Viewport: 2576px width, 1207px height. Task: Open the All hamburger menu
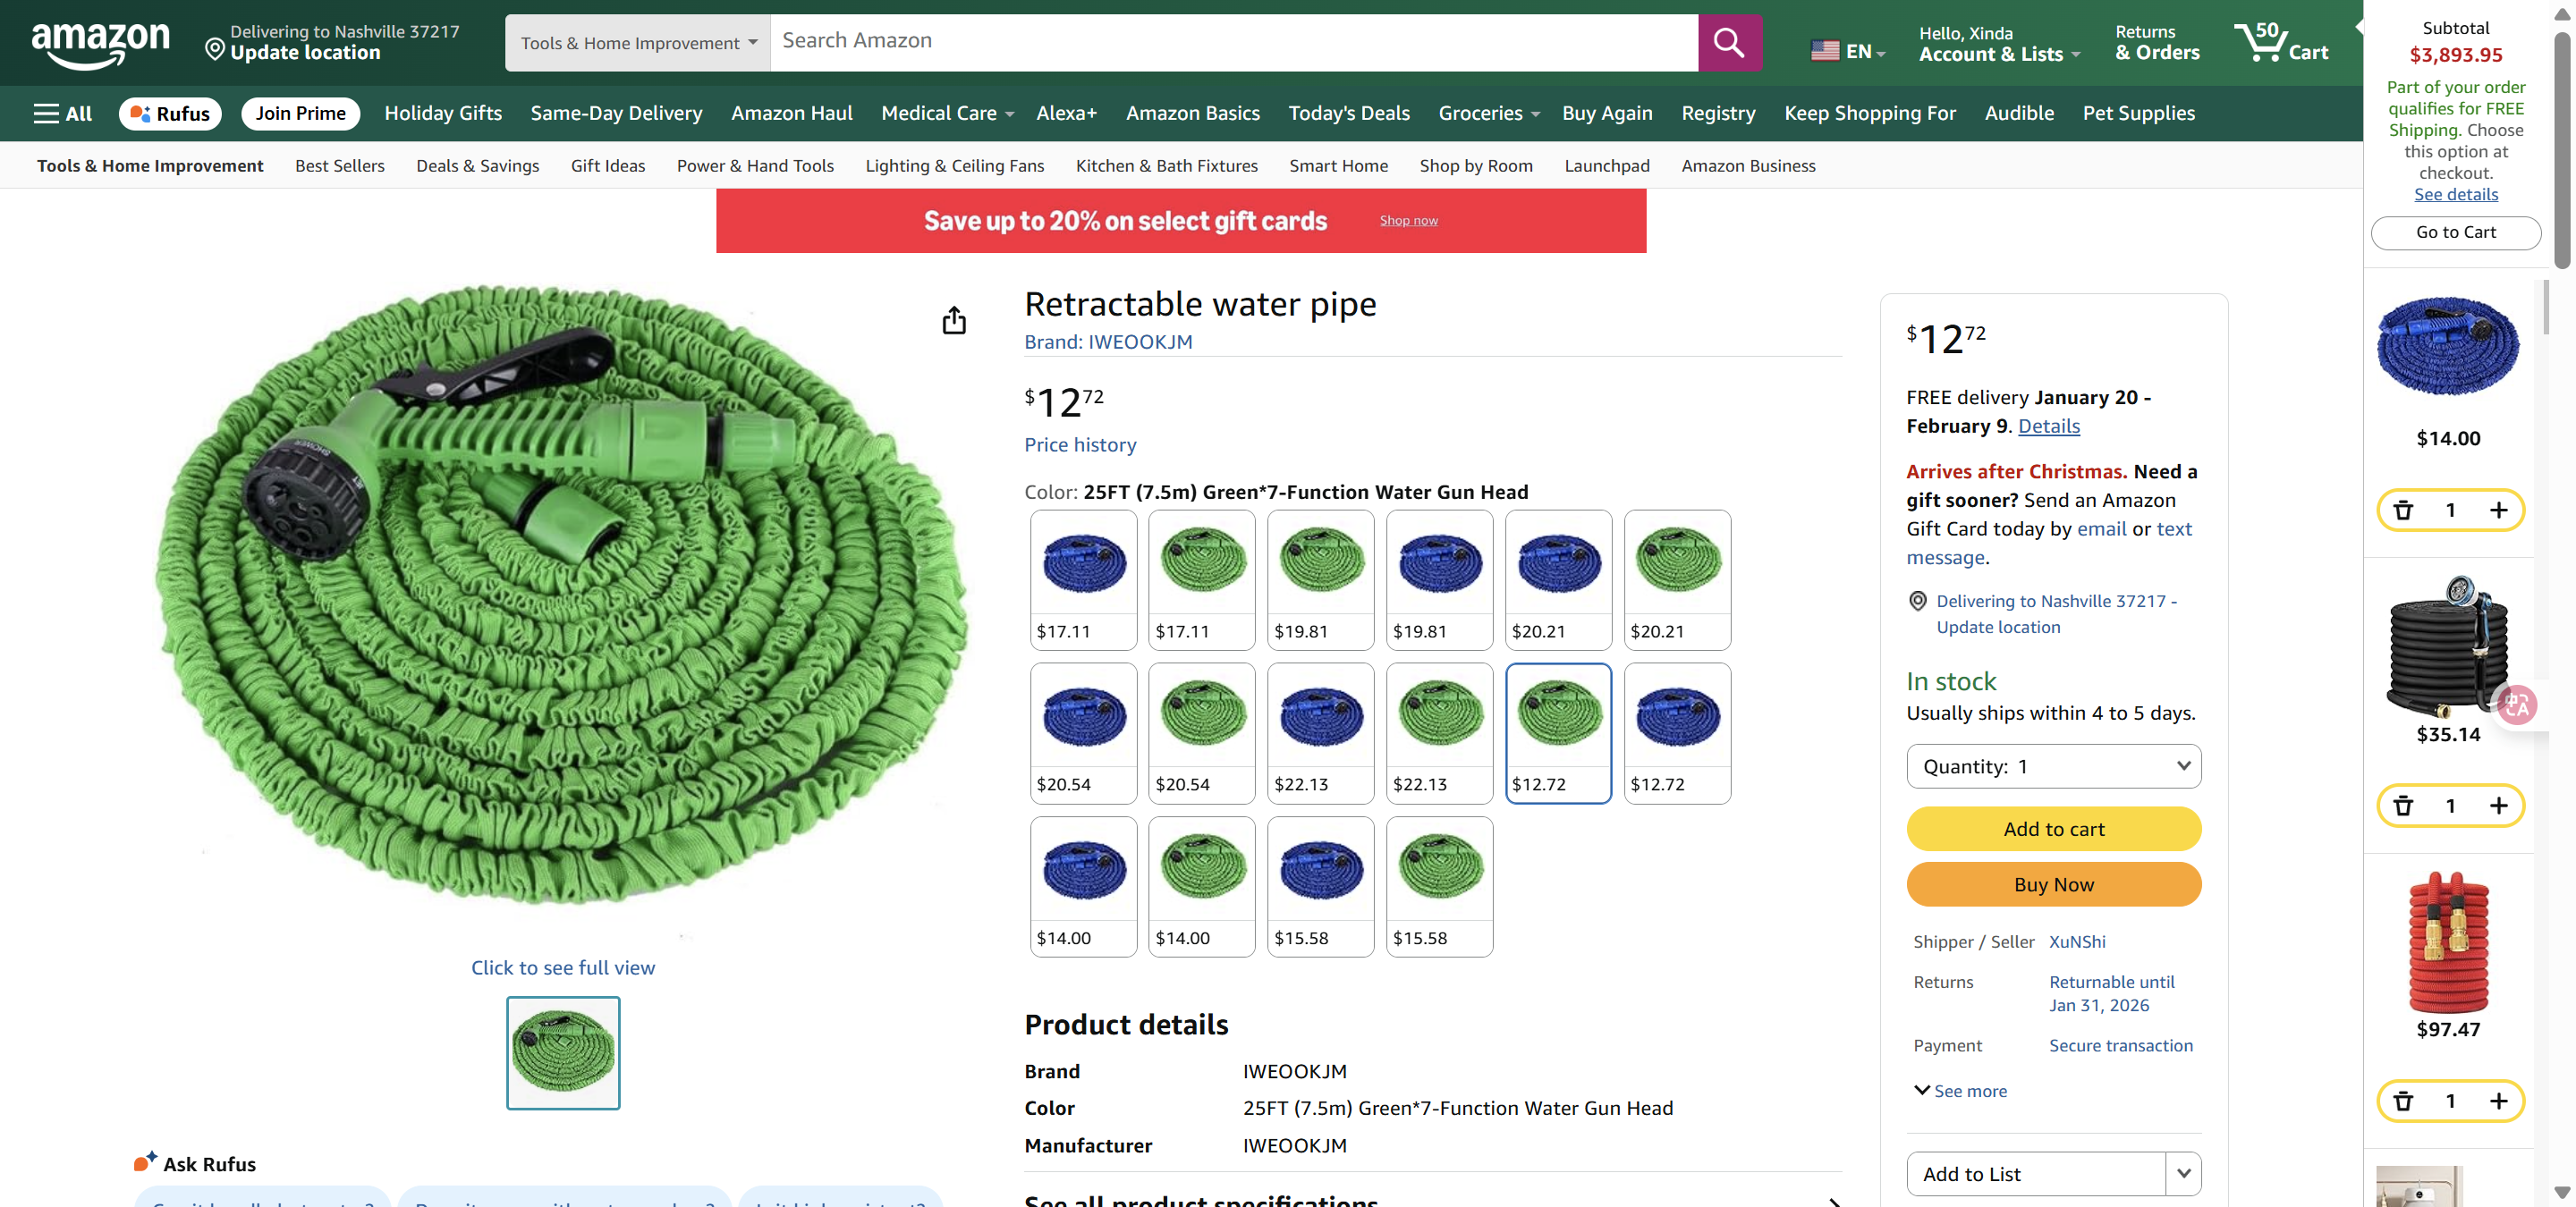(62, 114)
